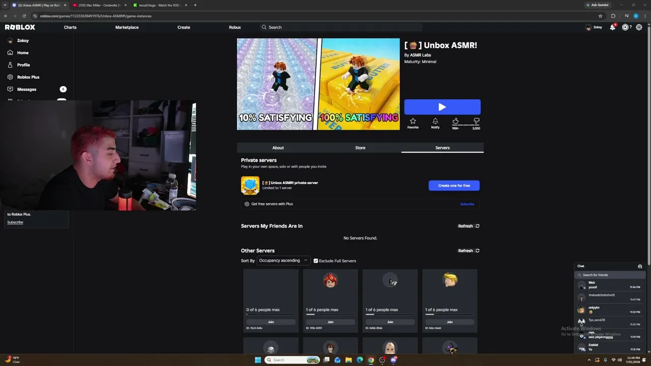Open Discord from the taskbar
The image size is (651, 366).
tap(394, 360)
